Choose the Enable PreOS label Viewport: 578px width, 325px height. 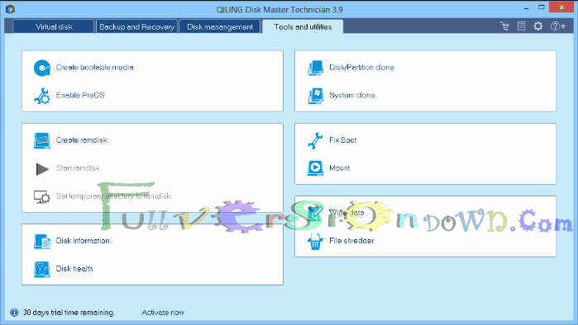coord(80,95)
